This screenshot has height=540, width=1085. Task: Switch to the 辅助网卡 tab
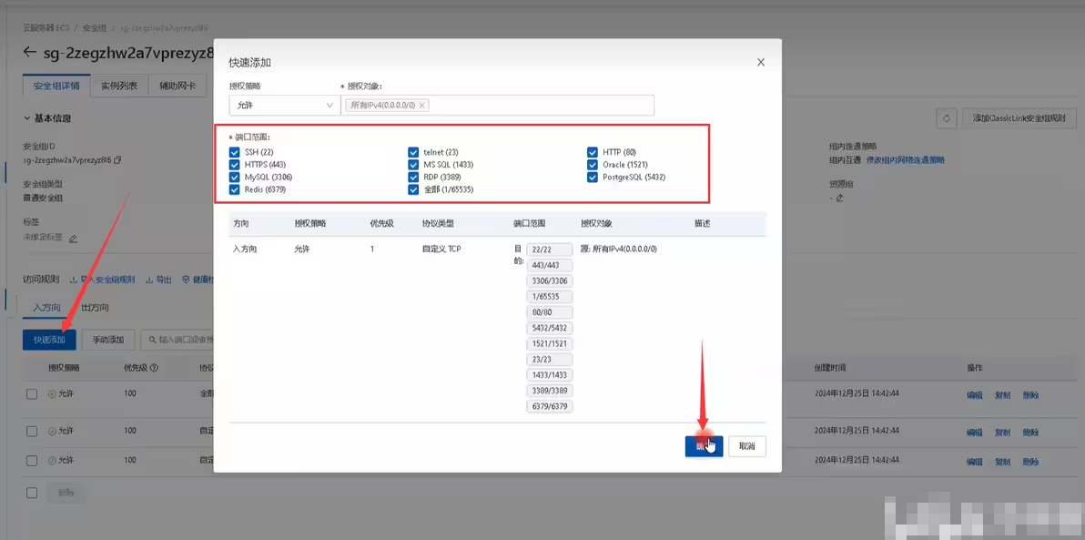pyautogui.click(x=177, y=87)
